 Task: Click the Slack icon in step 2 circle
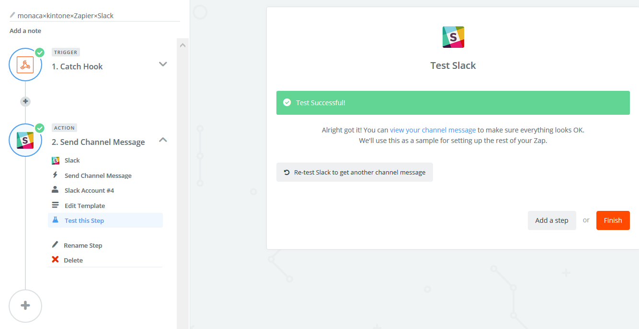pos(25,140)
